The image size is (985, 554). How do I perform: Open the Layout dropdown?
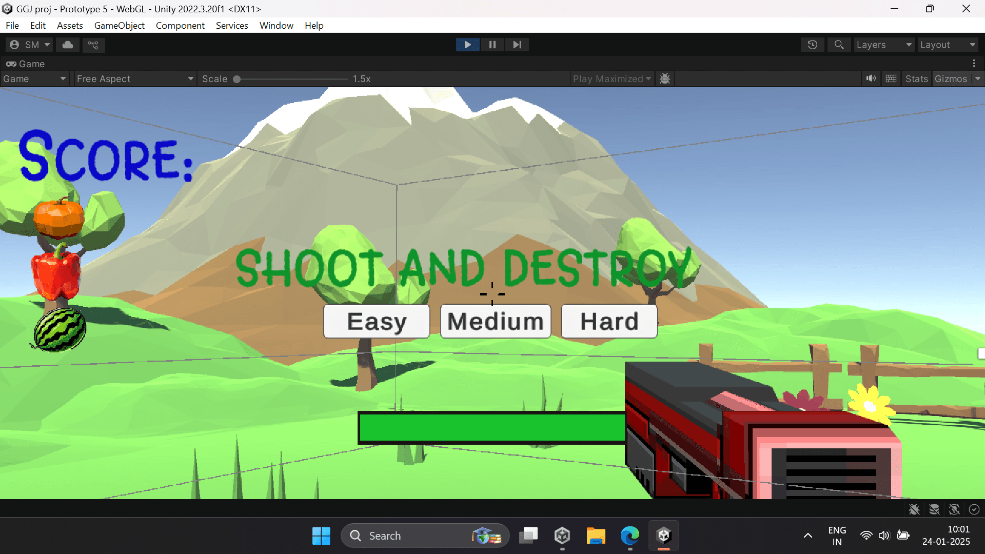947,45
